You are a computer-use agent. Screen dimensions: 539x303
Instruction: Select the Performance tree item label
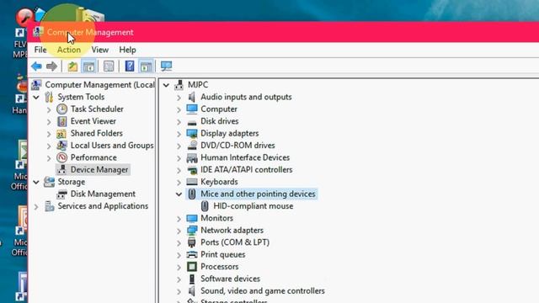tap(93, 157)
